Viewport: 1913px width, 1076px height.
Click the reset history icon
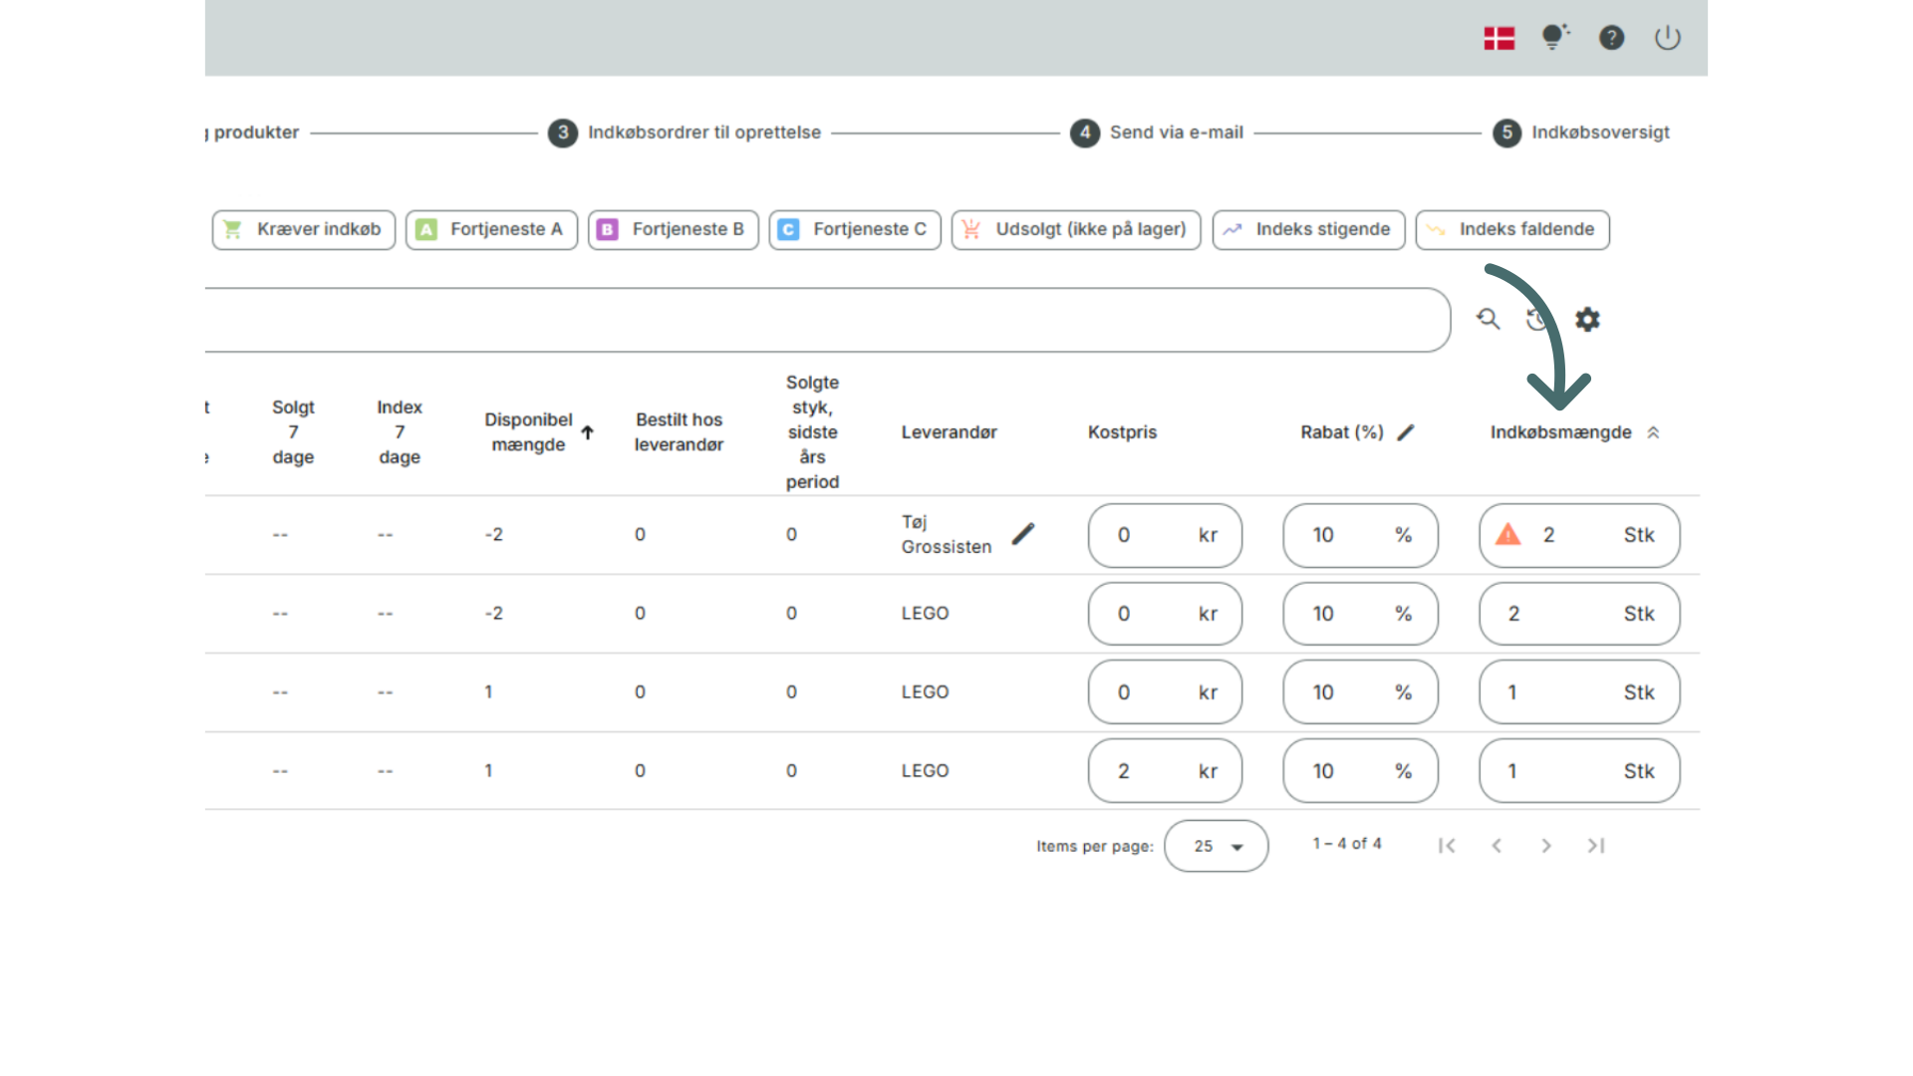point(1537,319)
